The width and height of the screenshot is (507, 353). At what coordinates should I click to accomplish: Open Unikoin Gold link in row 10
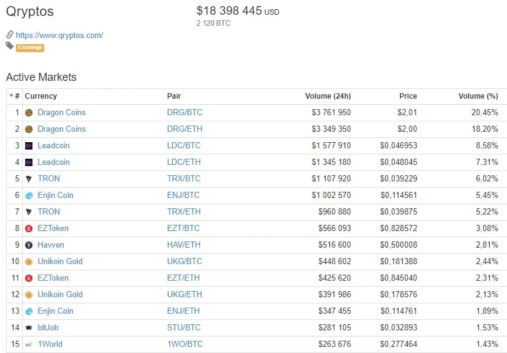[60, 261]
